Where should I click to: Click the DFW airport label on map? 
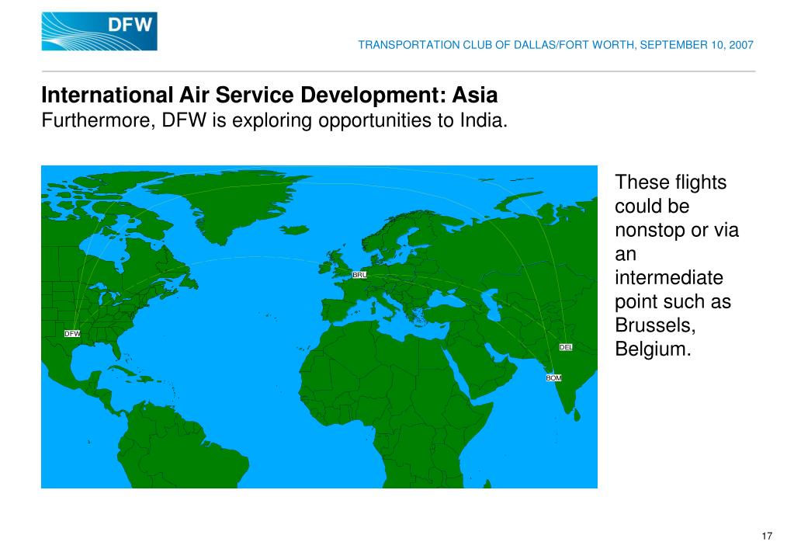[x=72, y=333]
